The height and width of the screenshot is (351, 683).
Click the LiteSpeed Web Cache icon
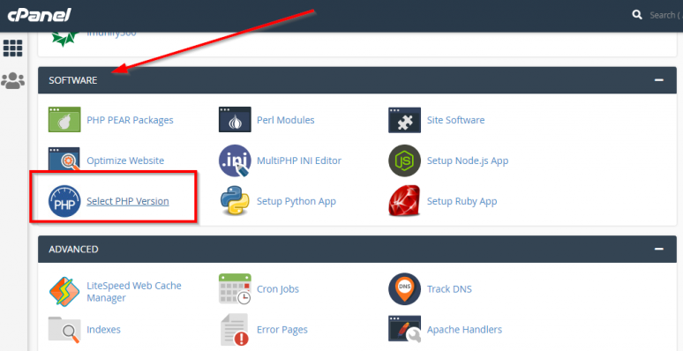pos(64,292)
